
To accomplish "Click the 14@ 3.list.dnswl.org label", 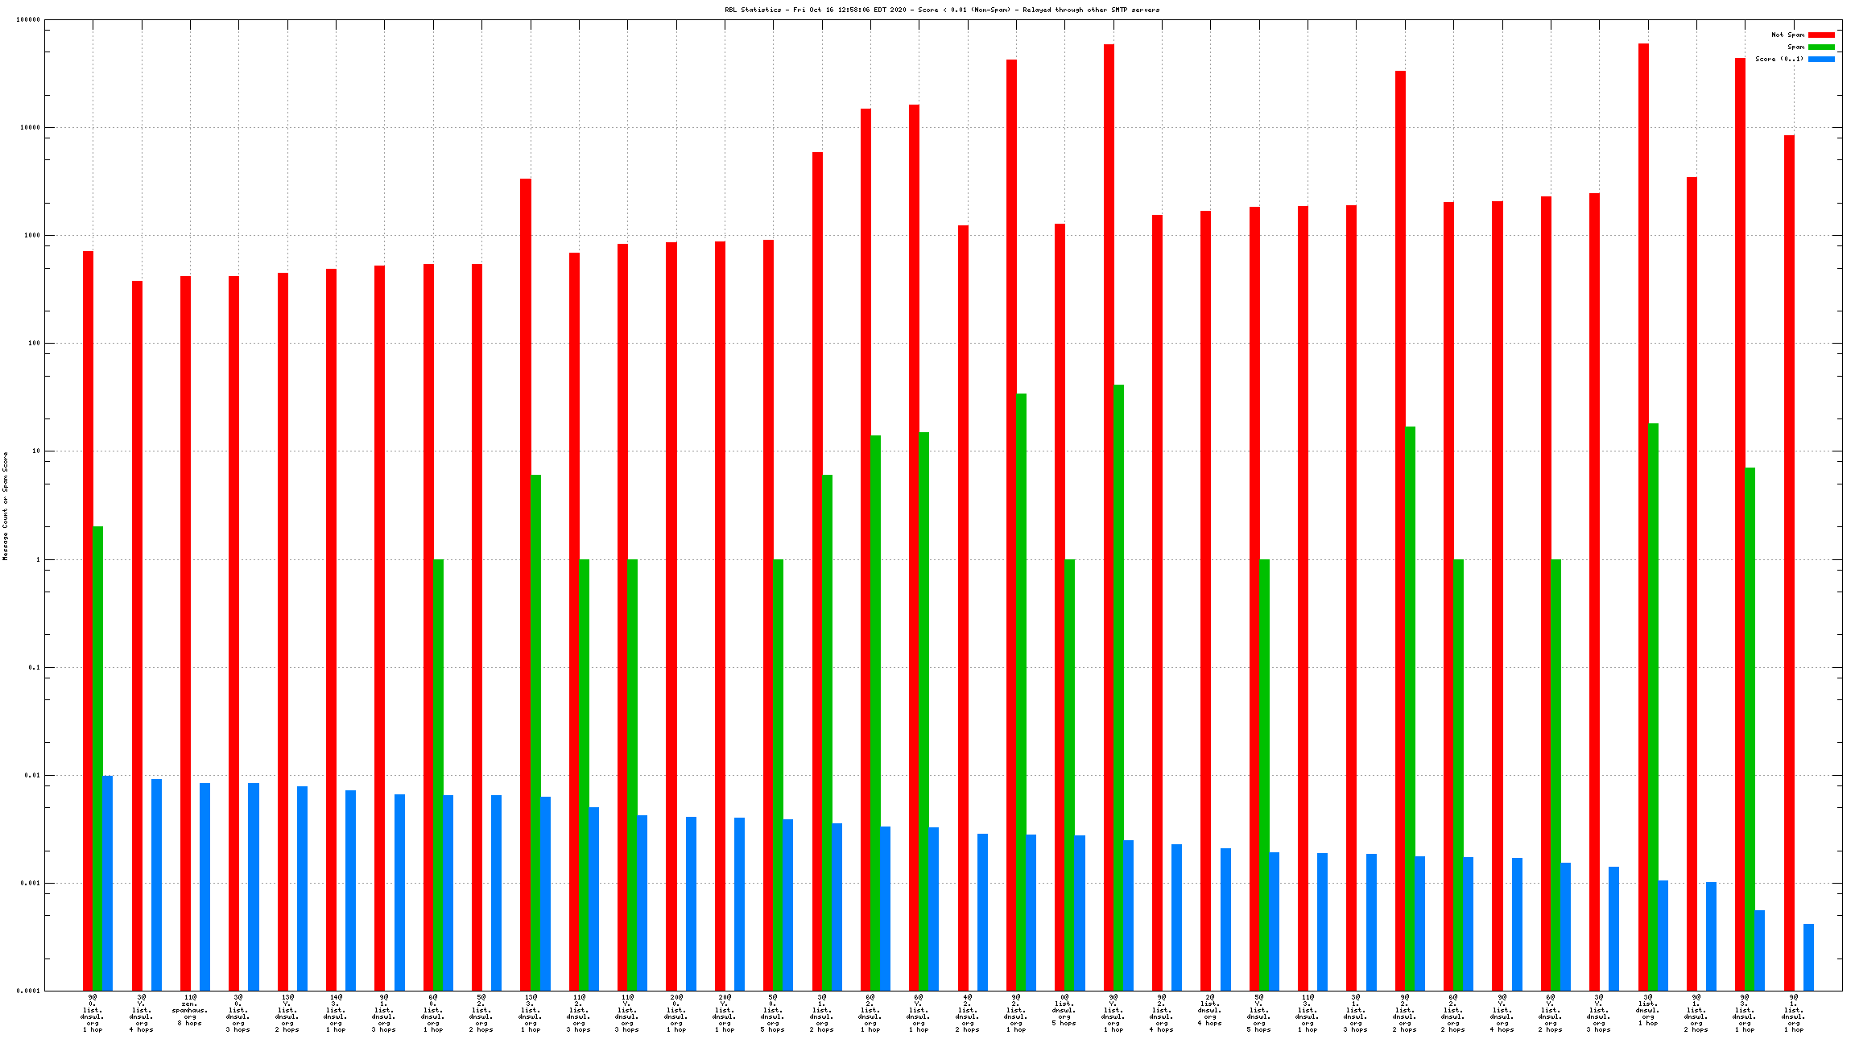I will pyautogui.click(x=335, y=1013).
